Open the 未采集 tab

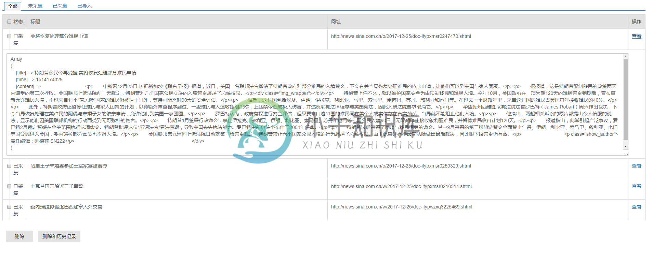pyautogui.click(x=35, y=6)
